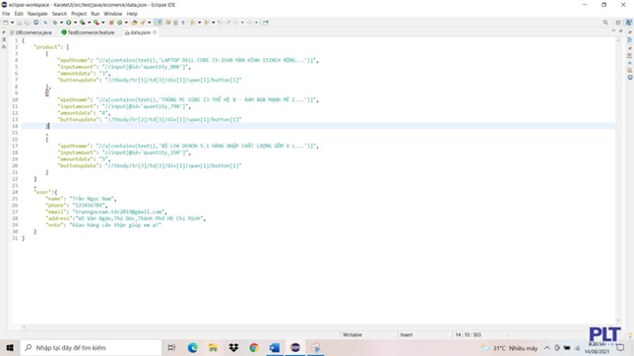Select the Java perspective button
The height and width of the screenshot is (356, 634).
(x=629, y=23)
